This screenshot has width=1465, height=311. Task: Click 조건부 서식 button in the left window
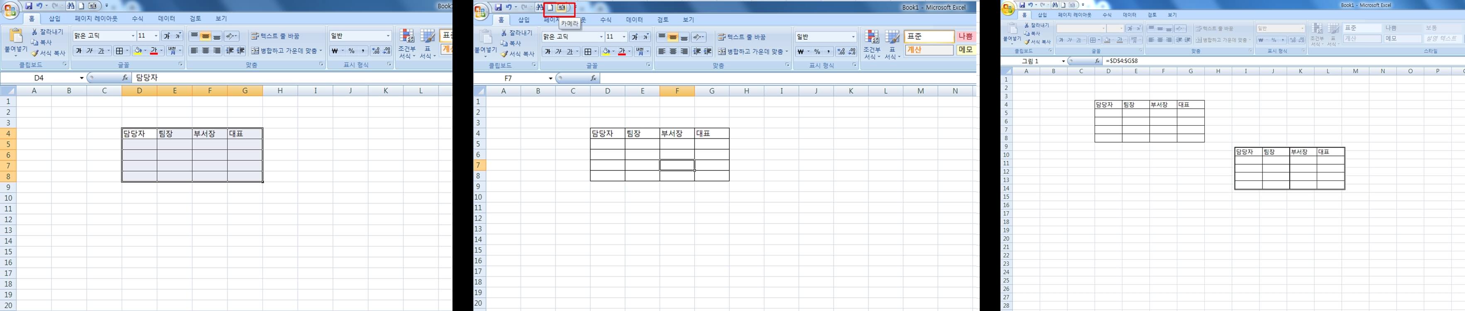pyautogui.click(x=407, y=44)
